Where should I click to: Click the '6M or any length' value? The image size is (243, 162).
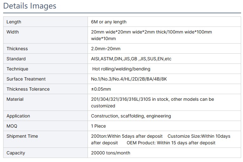pyautogui.click(x=109, y=22)
